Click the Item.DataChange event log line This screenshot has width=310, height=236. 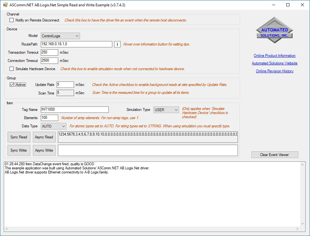click(49, 164)
